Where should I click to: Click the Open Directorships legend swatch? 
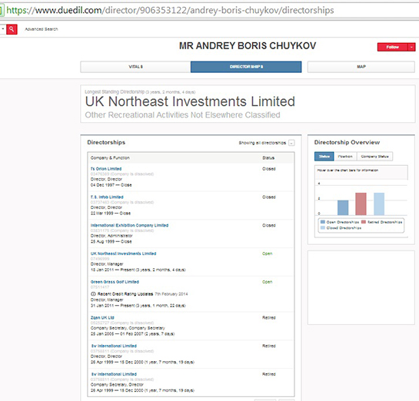(x=323, y=222)
